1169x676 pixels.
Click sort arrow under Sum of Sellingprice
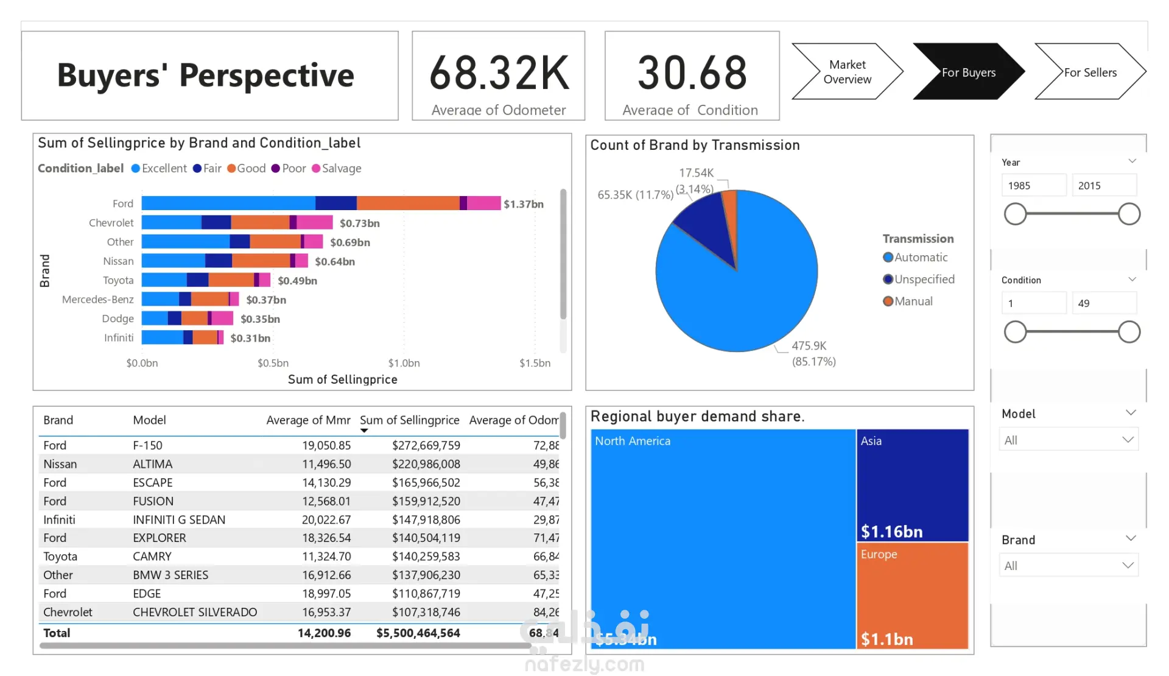(364, 431)
